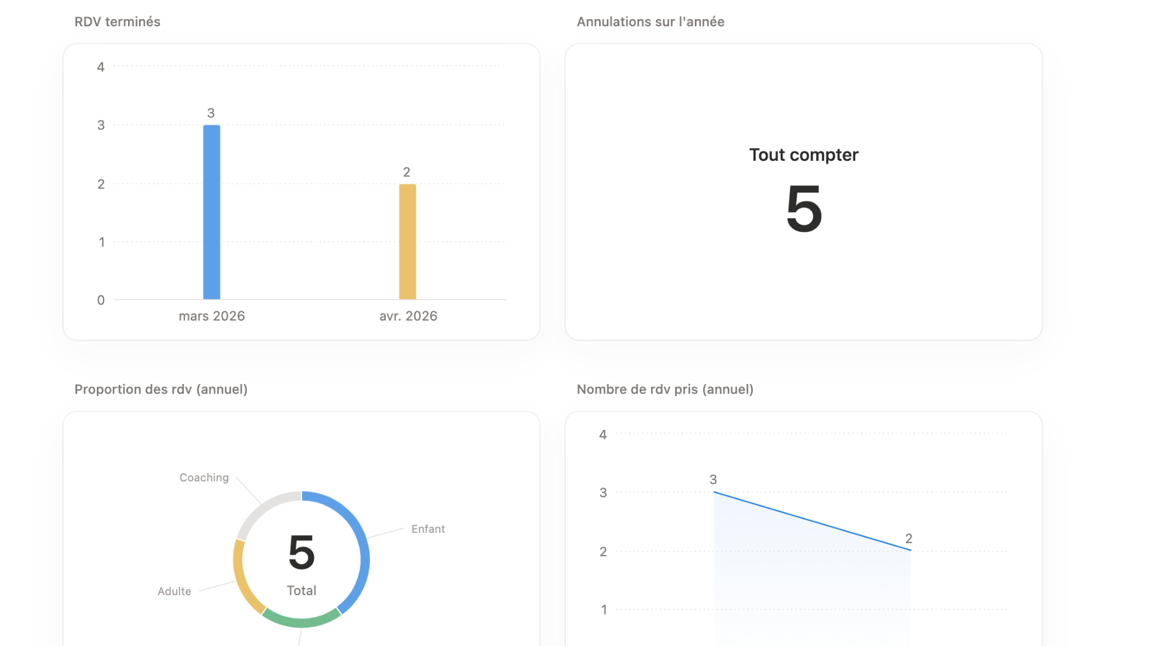
Task: Click the Adulte legend label
Action: click(174, 592)
